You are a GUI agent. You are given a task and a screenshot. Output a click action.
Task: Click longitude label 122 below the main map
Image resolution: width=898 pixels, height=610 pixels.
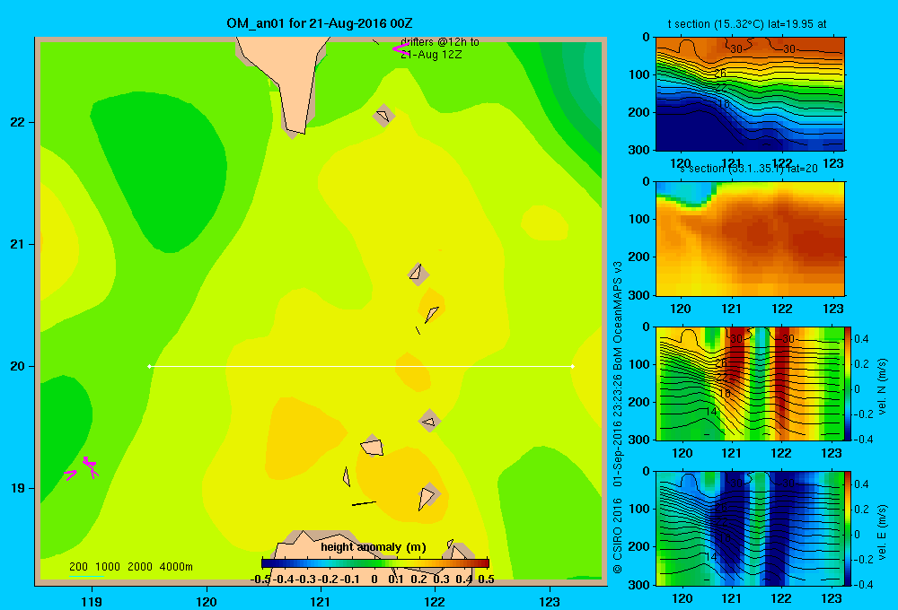(435, 601)
